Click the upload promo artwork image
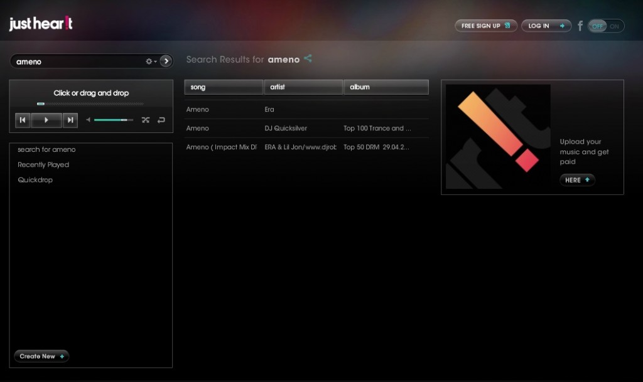This screenshot has height=382, width=643. click(x=498, y=136)
